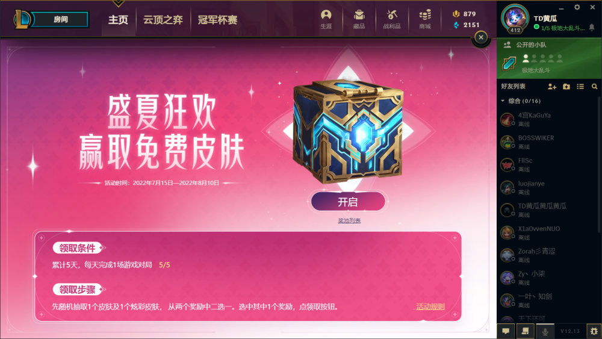Open the notification bell icon
Screen dimensions: 602x339
coord(592,27)
